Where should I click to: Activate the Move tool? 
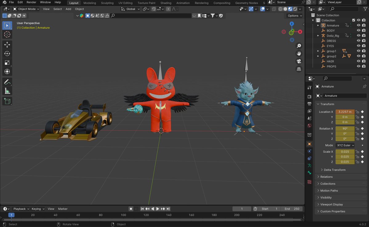pyautogui.click(x=7, y=45)
